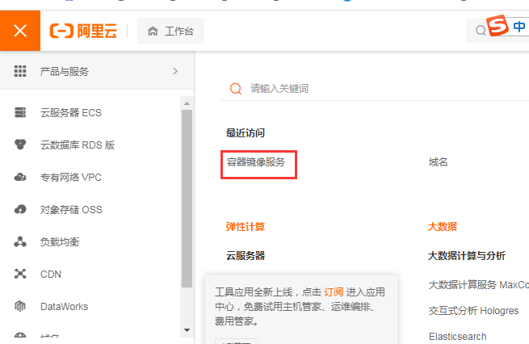529x344 pixels.
Task: Click the top-right search magnifier icon
Action: tap(481, 31)
